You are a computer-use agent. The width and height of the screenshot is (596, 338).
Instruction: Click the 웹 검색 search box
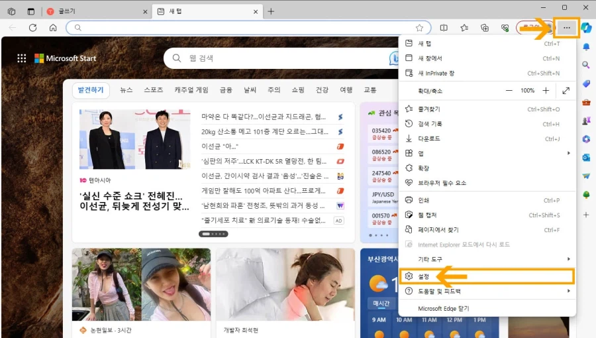click(x=281, y=58)
